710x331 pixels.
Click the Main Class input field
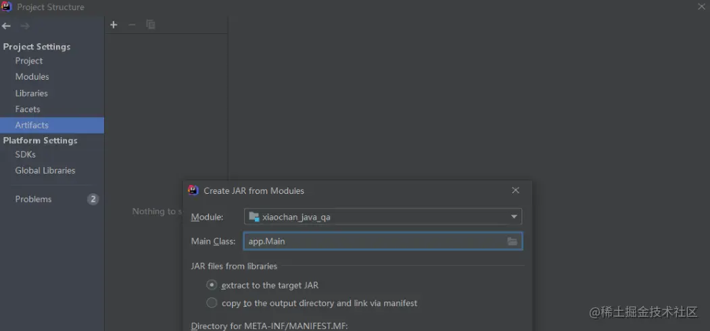point(383,241)
